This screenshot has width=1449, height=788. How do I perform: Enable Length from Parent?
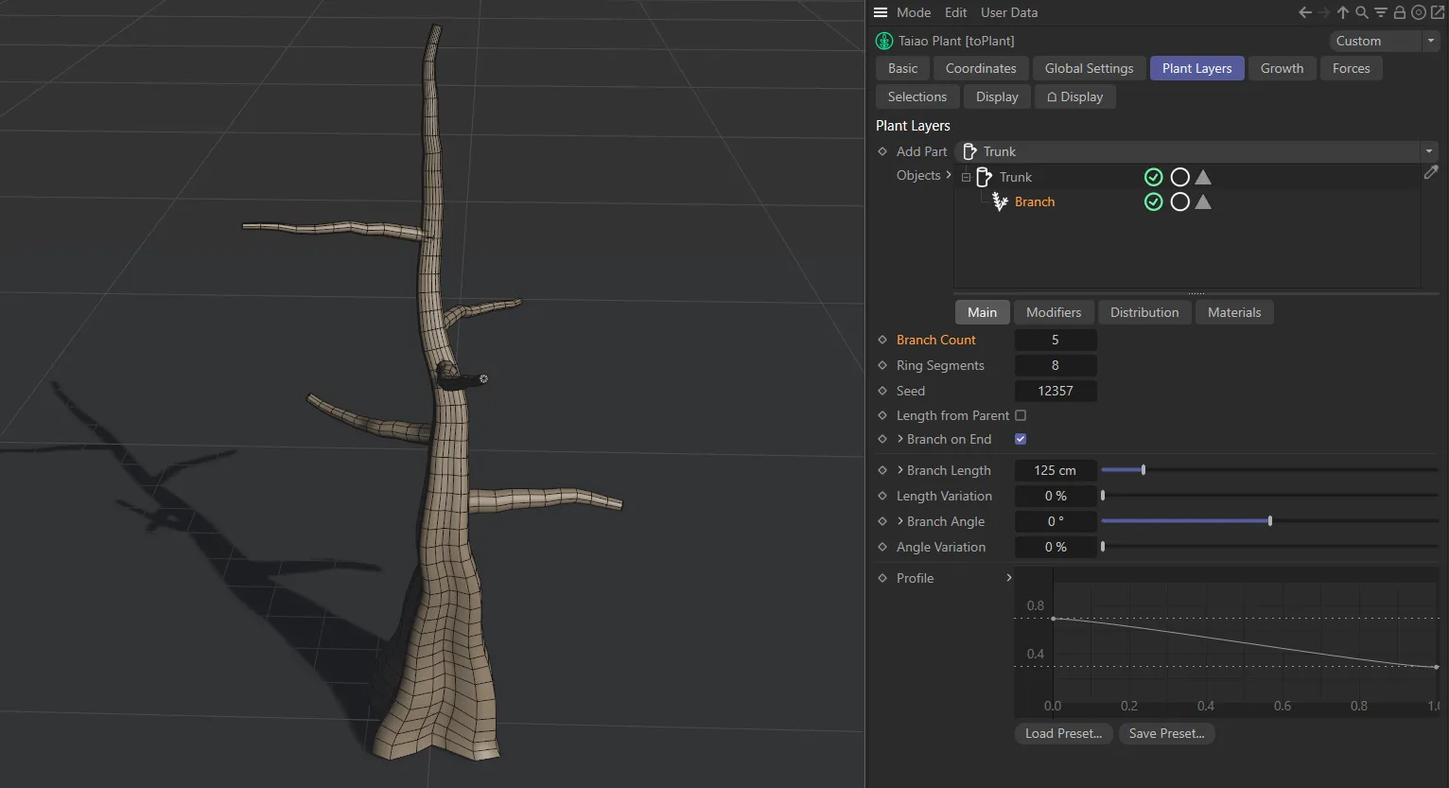click(1020, 415)
